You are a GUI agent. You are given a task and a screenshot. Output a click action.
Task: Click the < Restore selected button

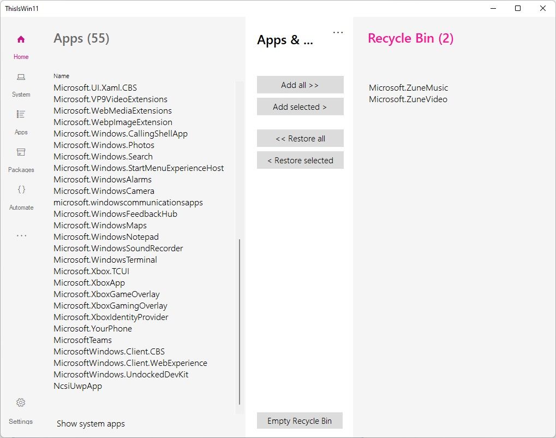(x=300, y=160)
